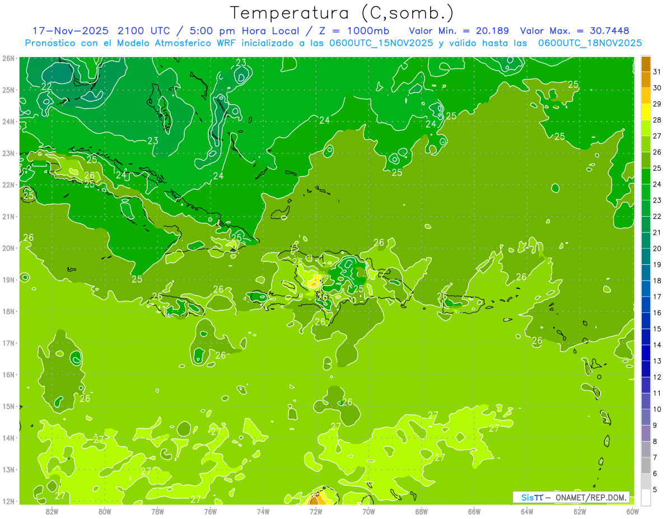Click the longitude axis label '72W'
The image size is (672, 519).
click(316, 511)
